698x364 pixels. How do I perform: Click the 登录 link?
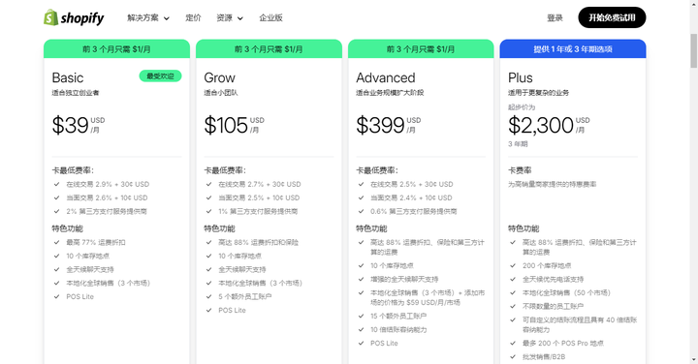(x=555, y=17)
